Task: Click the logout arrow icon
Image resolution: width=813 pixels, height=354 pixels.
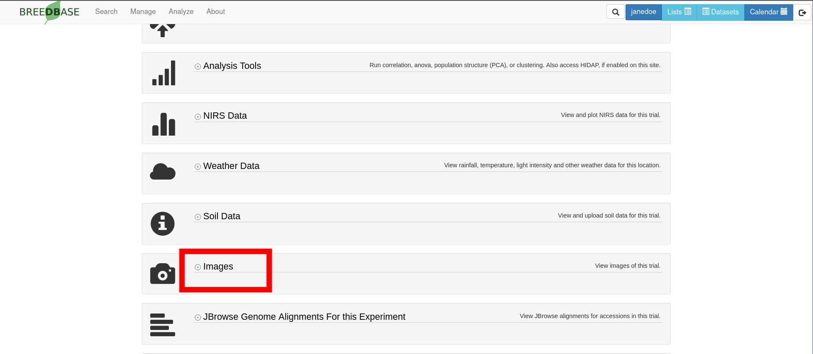Action: [802, 12]
